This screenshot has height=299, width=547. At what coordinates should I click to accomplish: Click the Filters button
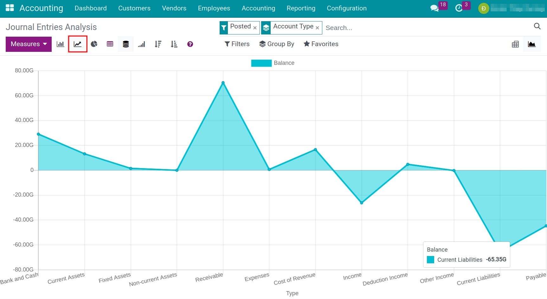237,44
